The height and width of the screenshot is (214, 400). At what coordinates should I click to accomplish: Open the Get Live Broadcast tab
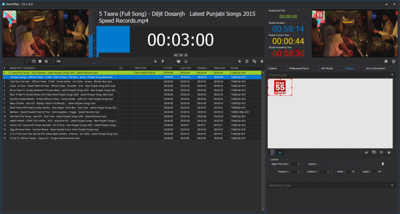click(x=375, y=68)
